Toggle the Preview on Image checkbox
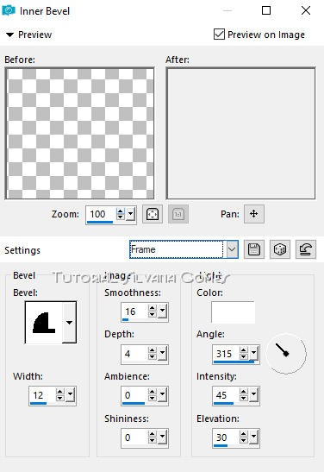The width and height of the screenshot is (324, 472). [x=219, y=35]
